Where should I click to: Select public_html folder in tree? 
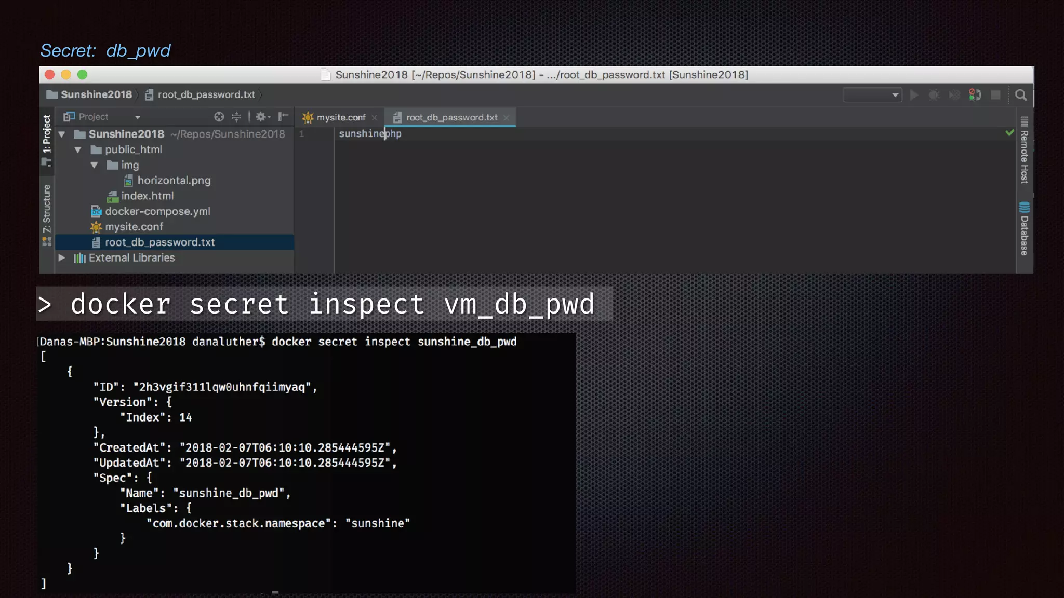(134, 149)
